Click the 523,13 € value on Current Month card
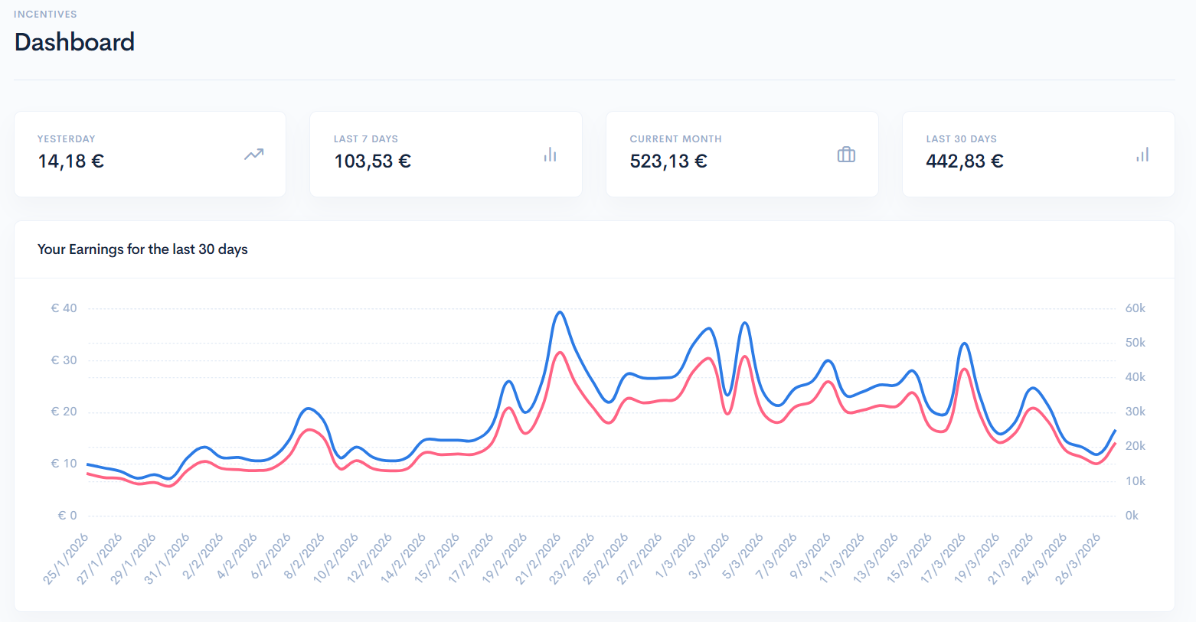This screenshot has width=1196, height=622. tap(668, 161)
